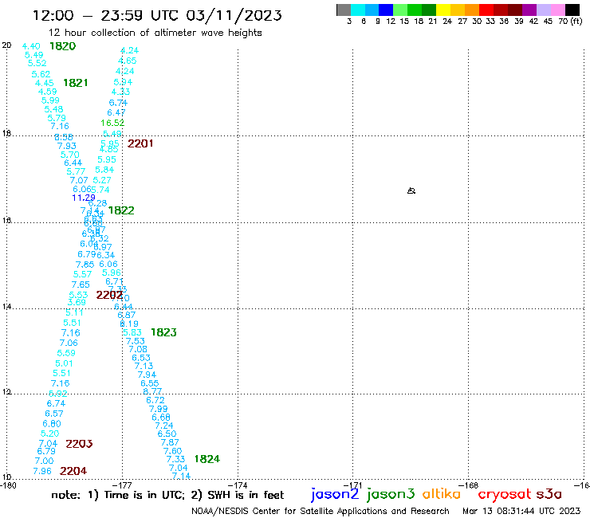Pick the gray swatch in the legend
The height and width of the screenshot is (518, 590).
344,10
